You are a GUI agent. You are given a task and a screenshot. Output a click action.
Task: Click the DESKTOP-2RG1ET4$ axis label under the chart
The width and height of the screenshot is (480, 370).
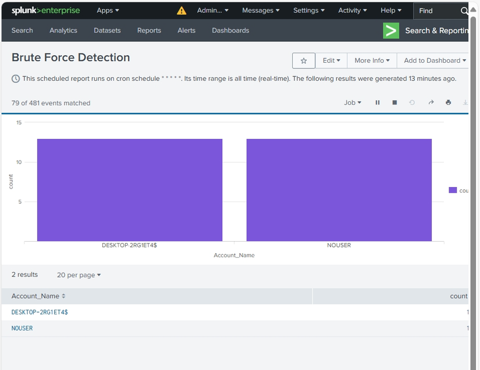click(x=130, y=245)
